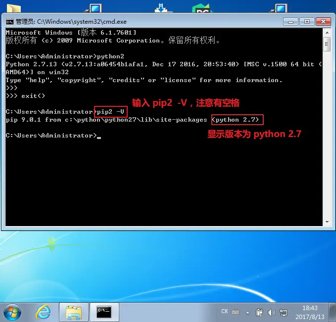Viewport: 336px width, 322px height.
Task: Open the network tray icon
Action: (284, 313)
